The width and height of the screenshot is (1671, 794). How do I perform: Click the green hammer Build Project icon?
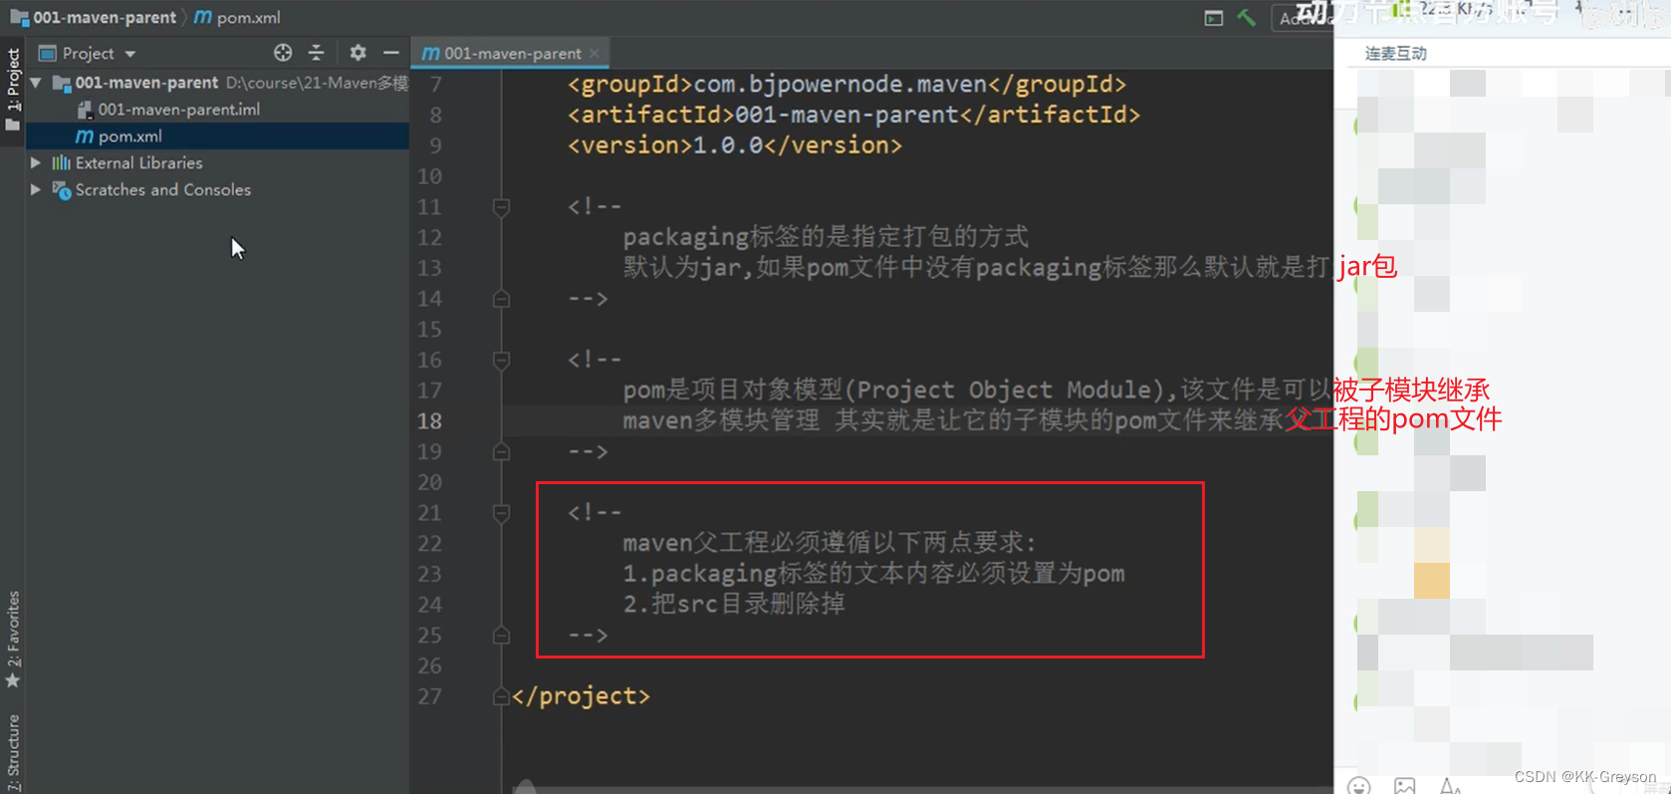click(x=1246, y=18)
